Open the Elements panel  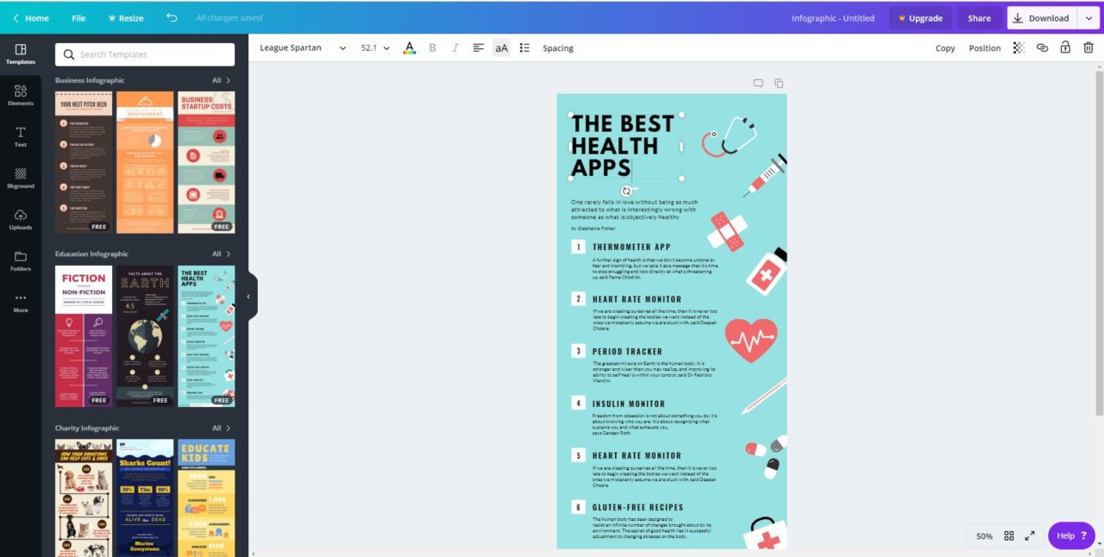coord(20,96)
